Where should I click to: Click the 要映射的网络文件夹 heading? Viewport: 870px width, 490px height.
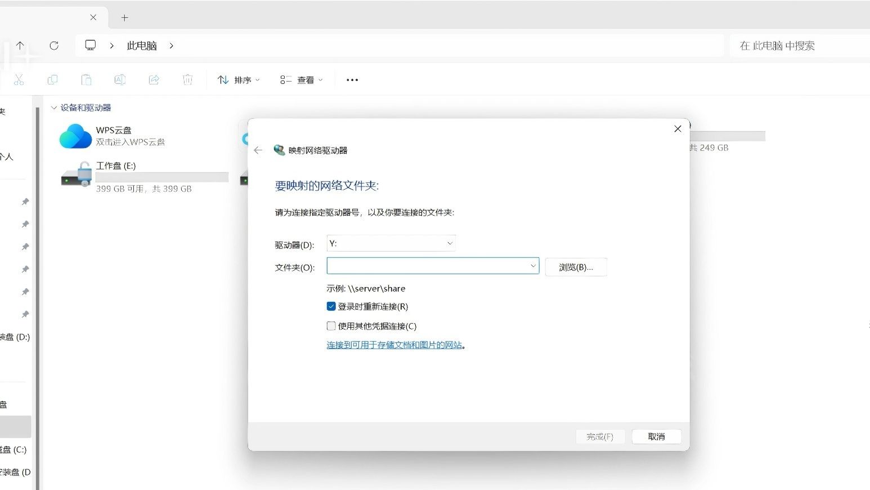pos(327,185)
